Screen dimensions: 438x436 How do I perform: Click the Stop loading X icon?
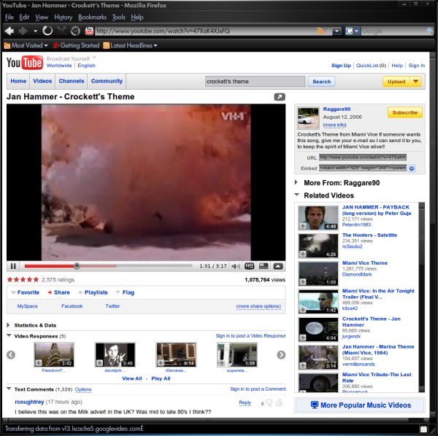click(61, 30)
